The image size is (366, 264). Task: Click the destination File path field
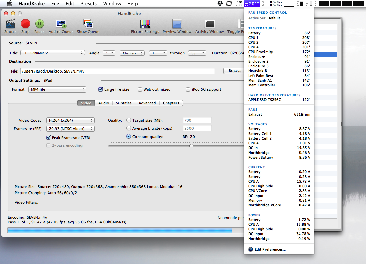point(117,71)
